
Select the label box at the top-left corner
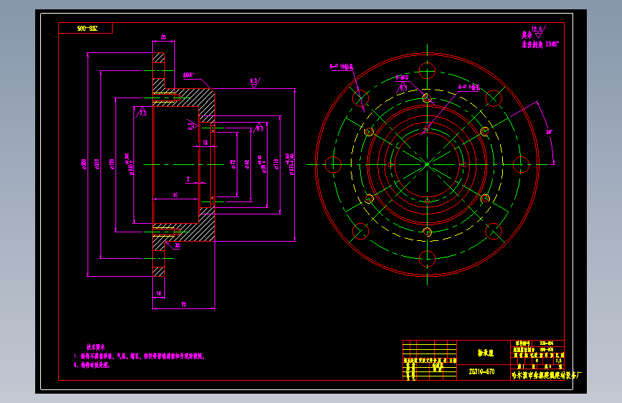tap(85, 28)
